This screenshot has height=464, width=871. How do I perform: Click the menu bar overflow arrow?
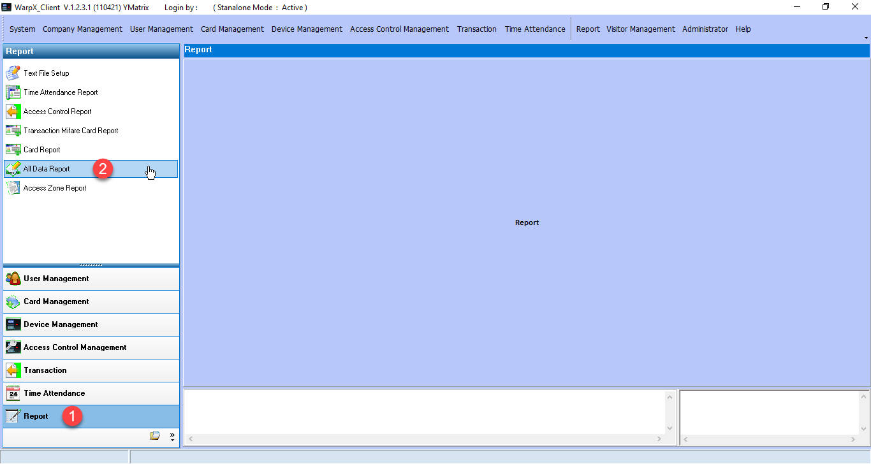click(x=866, y=38)
